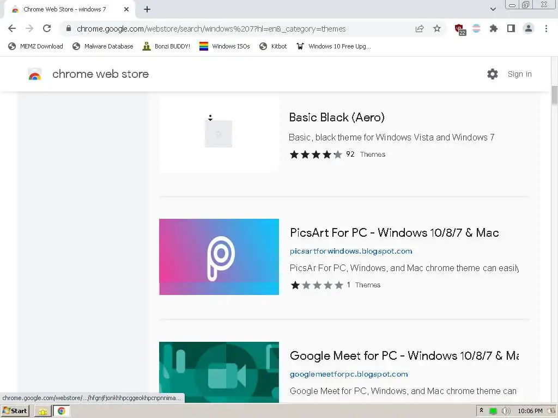This screenshot has width=558, height=418.
Task: Sign in to the Chrome Web Store
Action: click(x=519, y=74)
